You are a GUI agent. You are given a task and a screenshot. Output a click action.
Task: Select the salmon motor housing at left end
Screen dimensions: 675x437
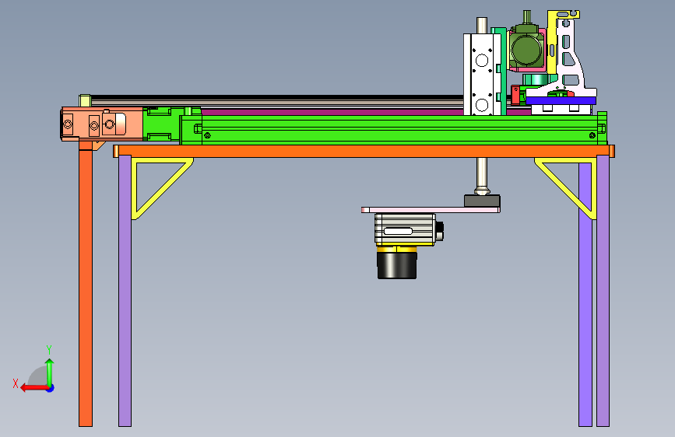pos(102,124)
